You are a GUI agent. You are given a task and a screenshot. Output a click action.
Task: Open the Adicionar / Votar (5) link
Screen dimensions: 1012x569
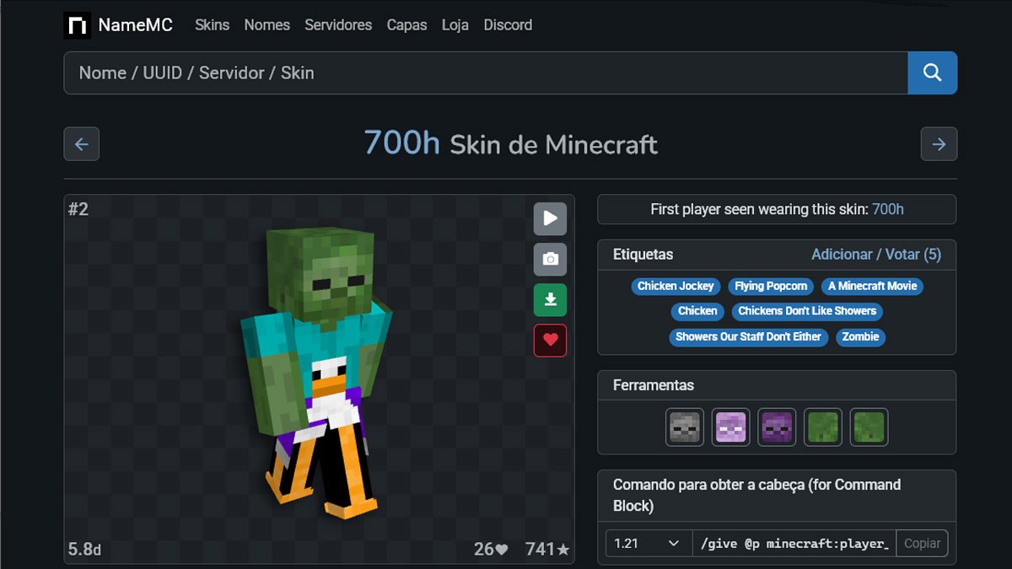[x=876, y=254]
